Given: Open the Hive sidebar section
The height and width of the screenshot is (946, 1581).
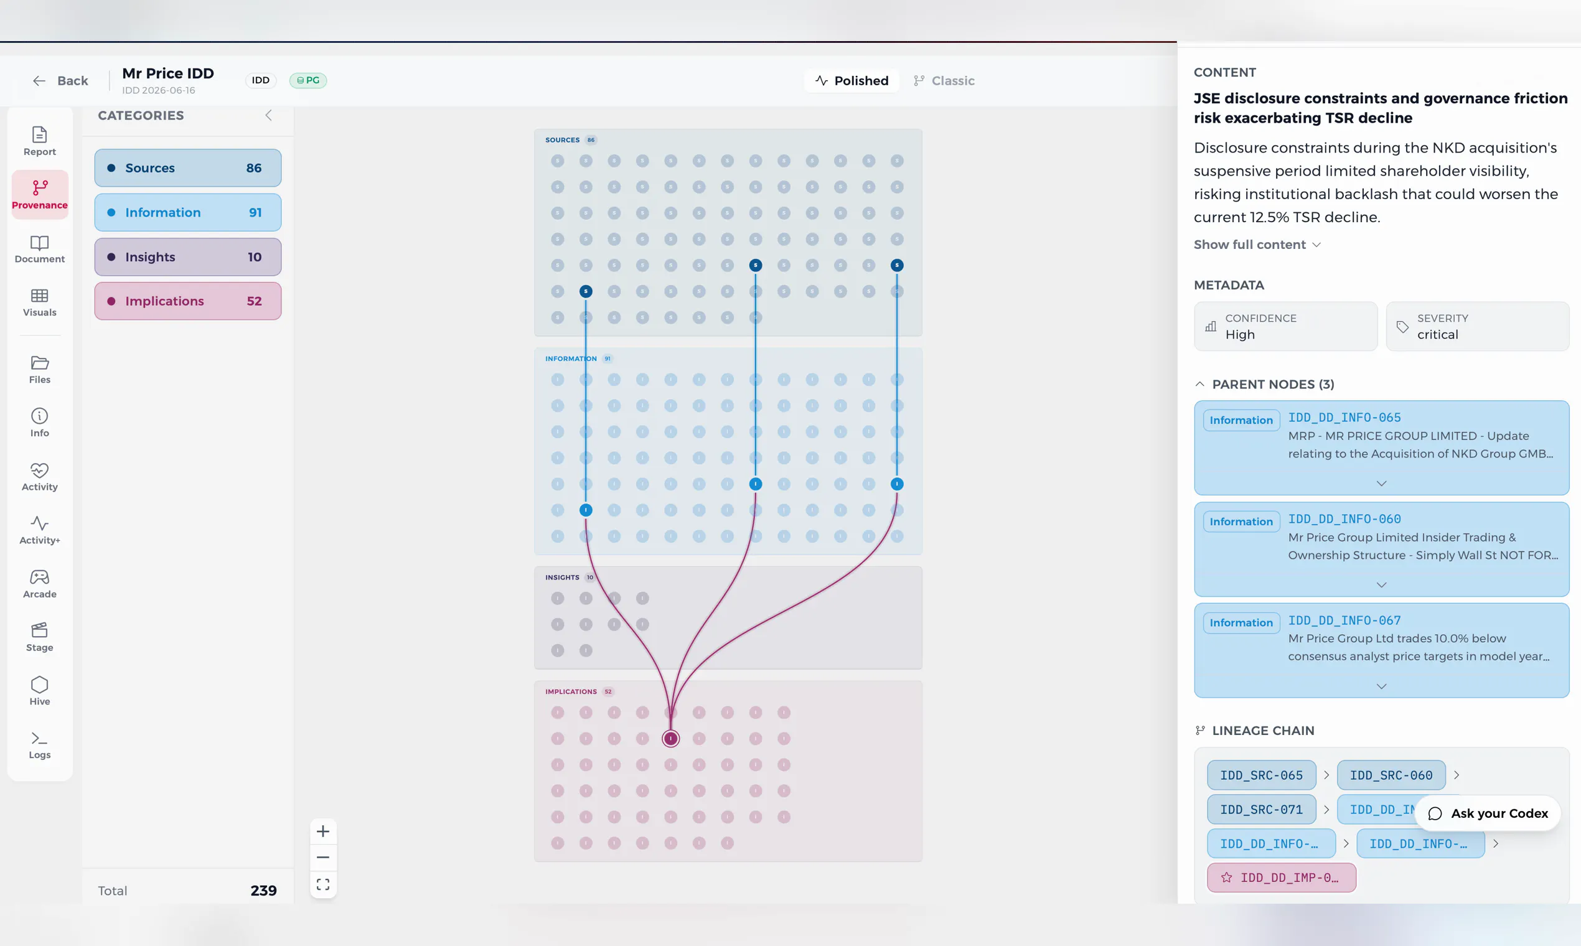Looking at the screenshot, I should (40, 691).
